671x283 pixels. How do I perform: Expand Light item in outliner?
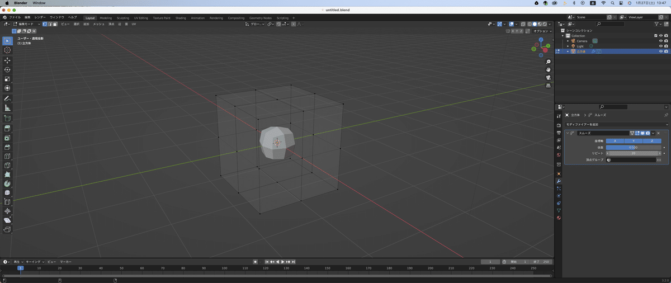[x=568, y=46]
